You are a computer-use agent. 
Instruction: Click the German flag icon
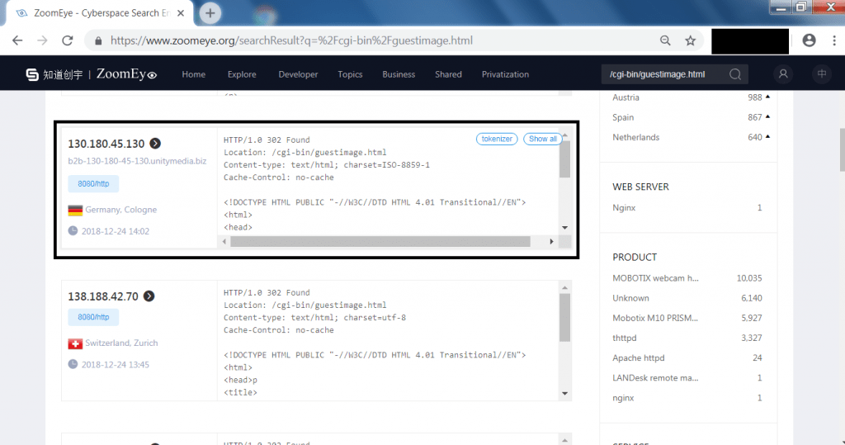[x=75, y=210]
